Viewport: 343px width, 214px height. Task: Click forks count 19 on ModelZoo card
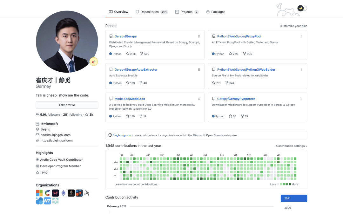click(143, 116)
